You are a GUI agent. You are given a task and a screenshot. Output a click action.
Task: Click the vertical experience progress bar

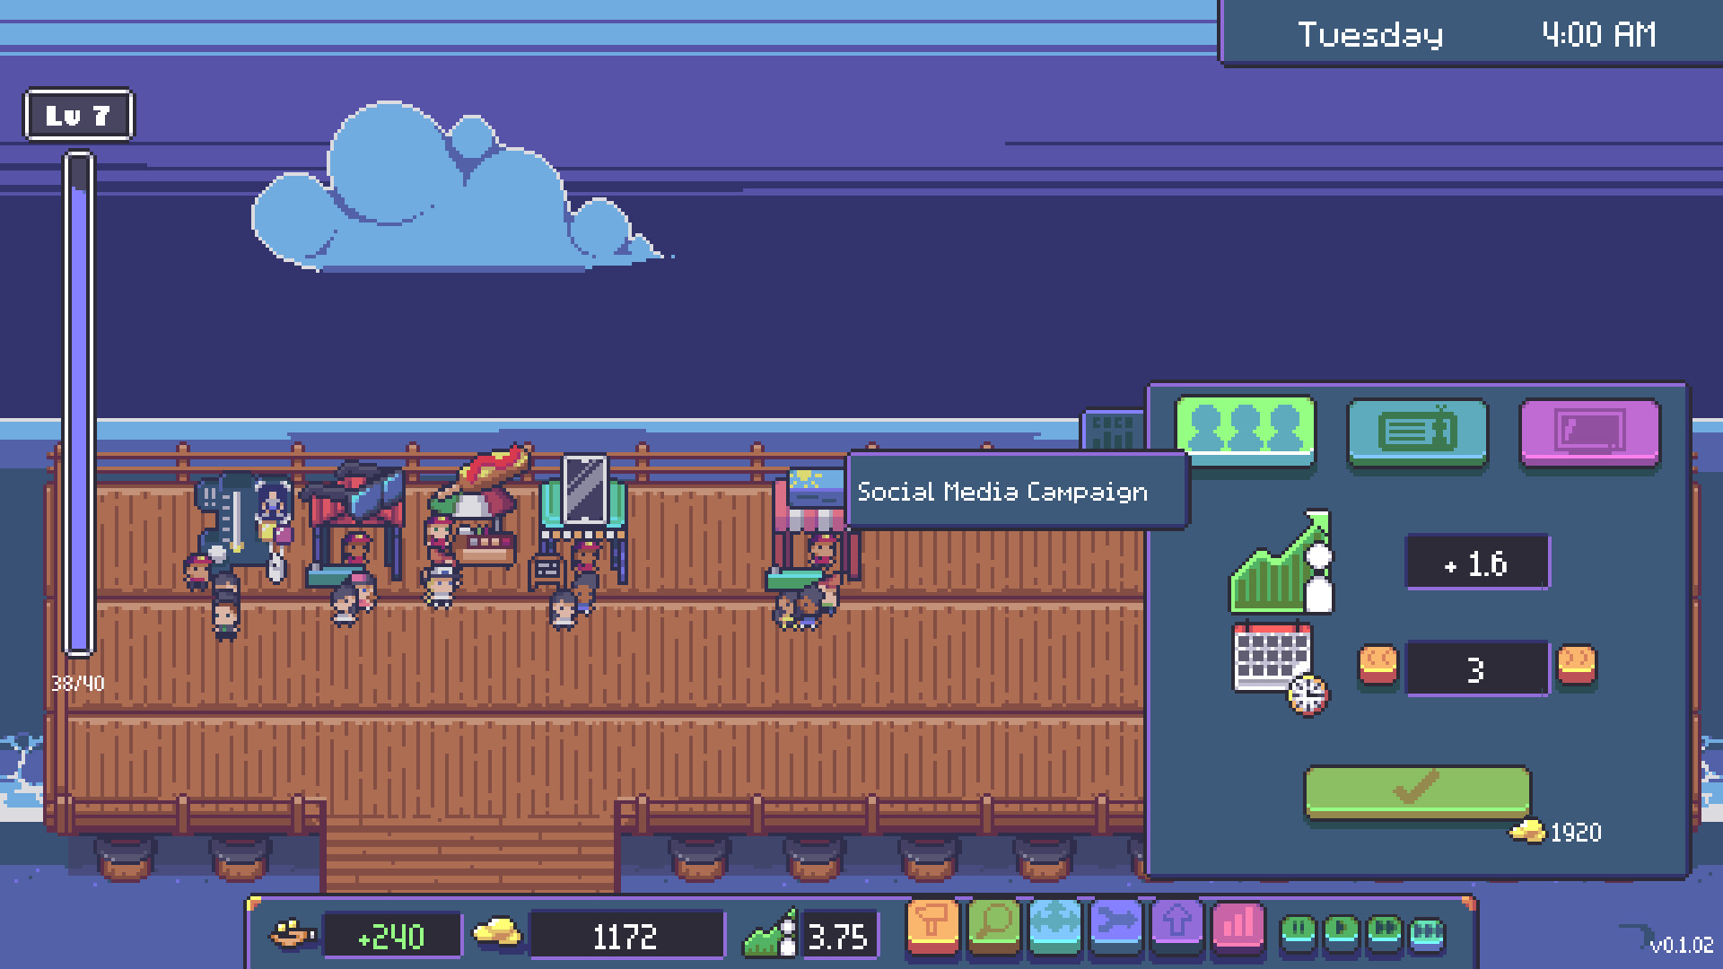click(79, 404)
